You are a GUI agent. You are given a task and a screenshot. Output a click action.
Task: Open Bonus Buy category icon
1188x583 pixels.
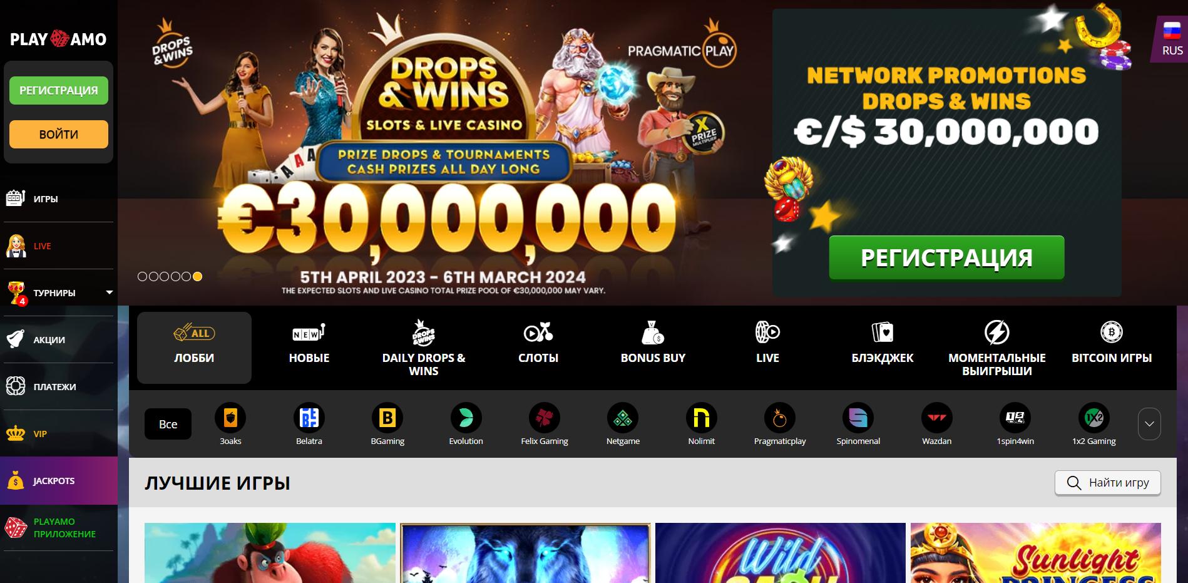coord(653,332)
